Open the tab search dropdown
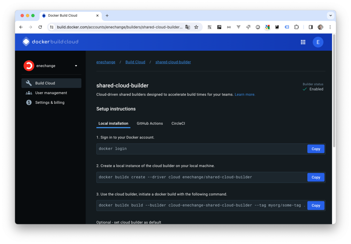 [x=331, y=16]
